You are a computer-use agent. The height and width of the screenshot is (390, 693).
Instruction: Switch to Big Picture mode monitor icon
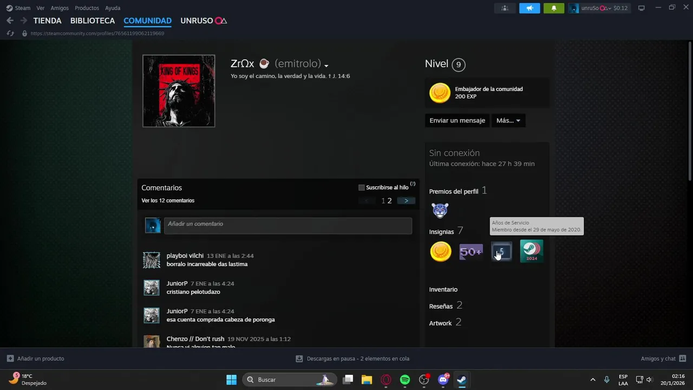[x=642, y=8]
